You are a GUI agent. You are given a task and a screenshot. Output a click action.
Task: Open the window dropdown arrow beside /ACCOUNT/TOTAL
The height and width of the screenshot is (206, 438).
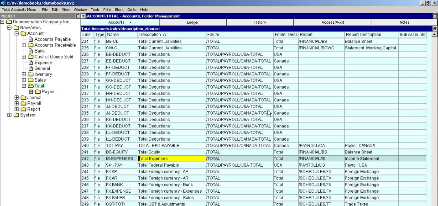click(x=83, y=16)
